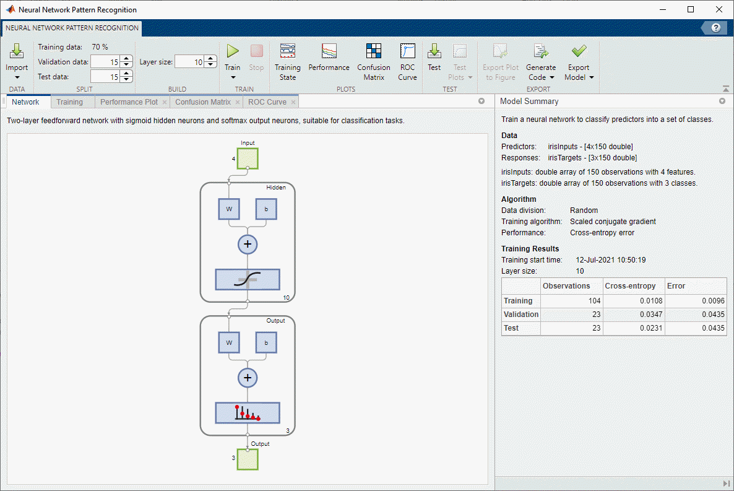The image size is (734, 491).
Task: Expand the Train dropdown arrow
Action: (233, 78)
